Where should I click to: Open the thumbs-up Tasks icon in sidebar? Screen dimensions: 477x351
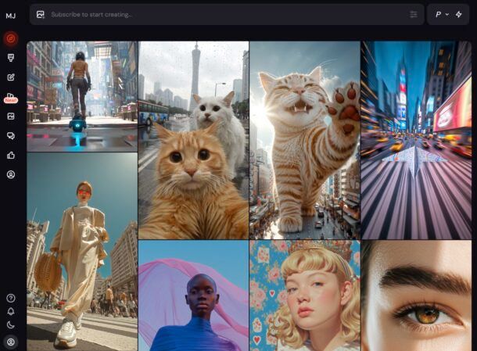(11, 155)
